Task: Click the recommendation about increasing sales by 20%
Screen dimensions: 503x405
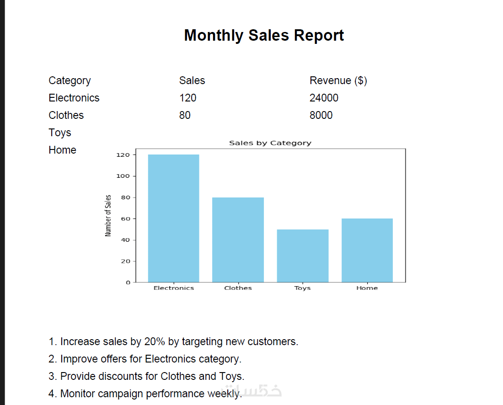Action: [173, 341]
